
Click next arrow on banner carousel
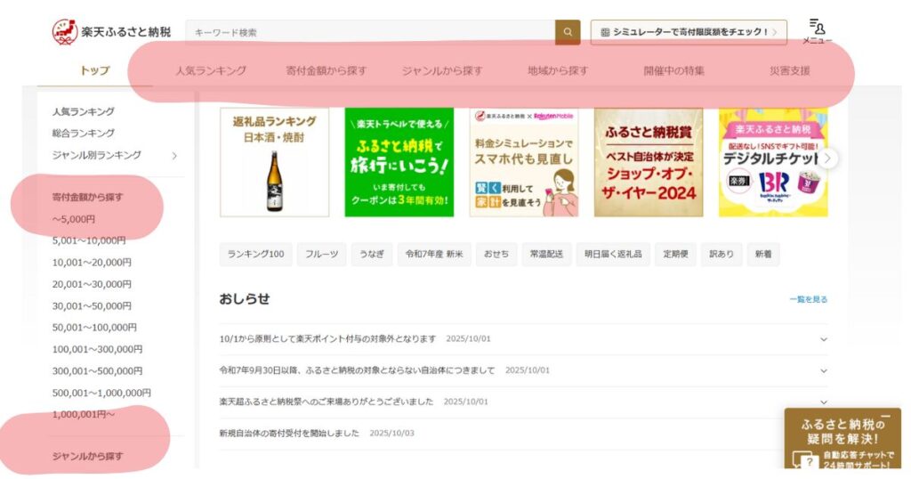click(x=828, y=158)
